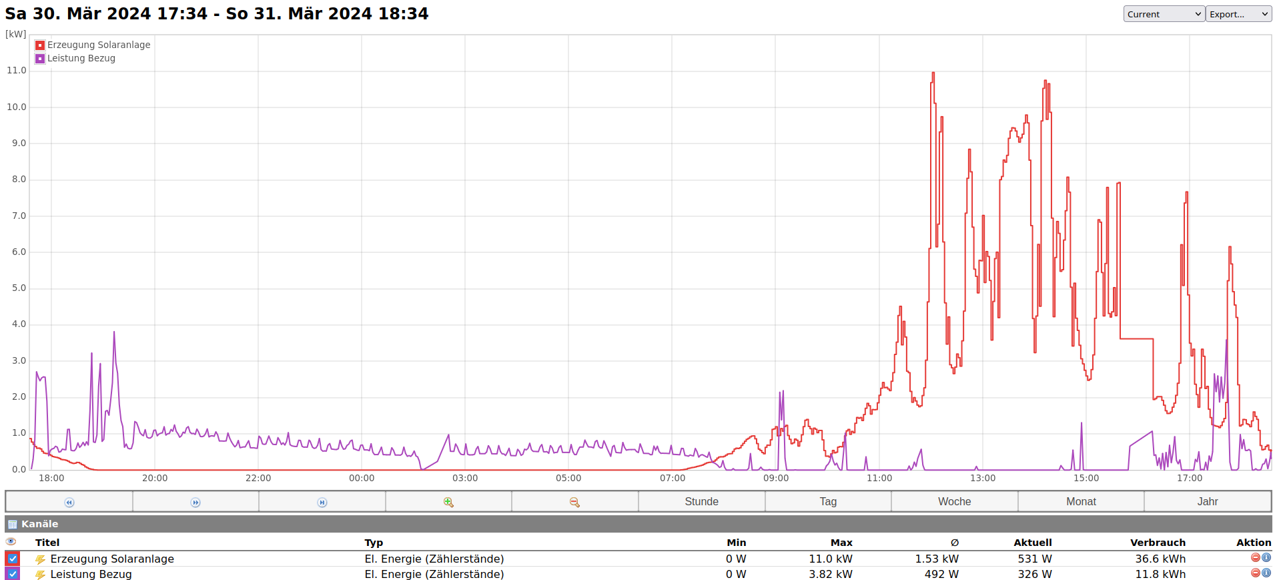Image resolution: width=1273 pixels, height=580 pixels.
Task: Open the Current dropdown
Action: [1164, 14]
